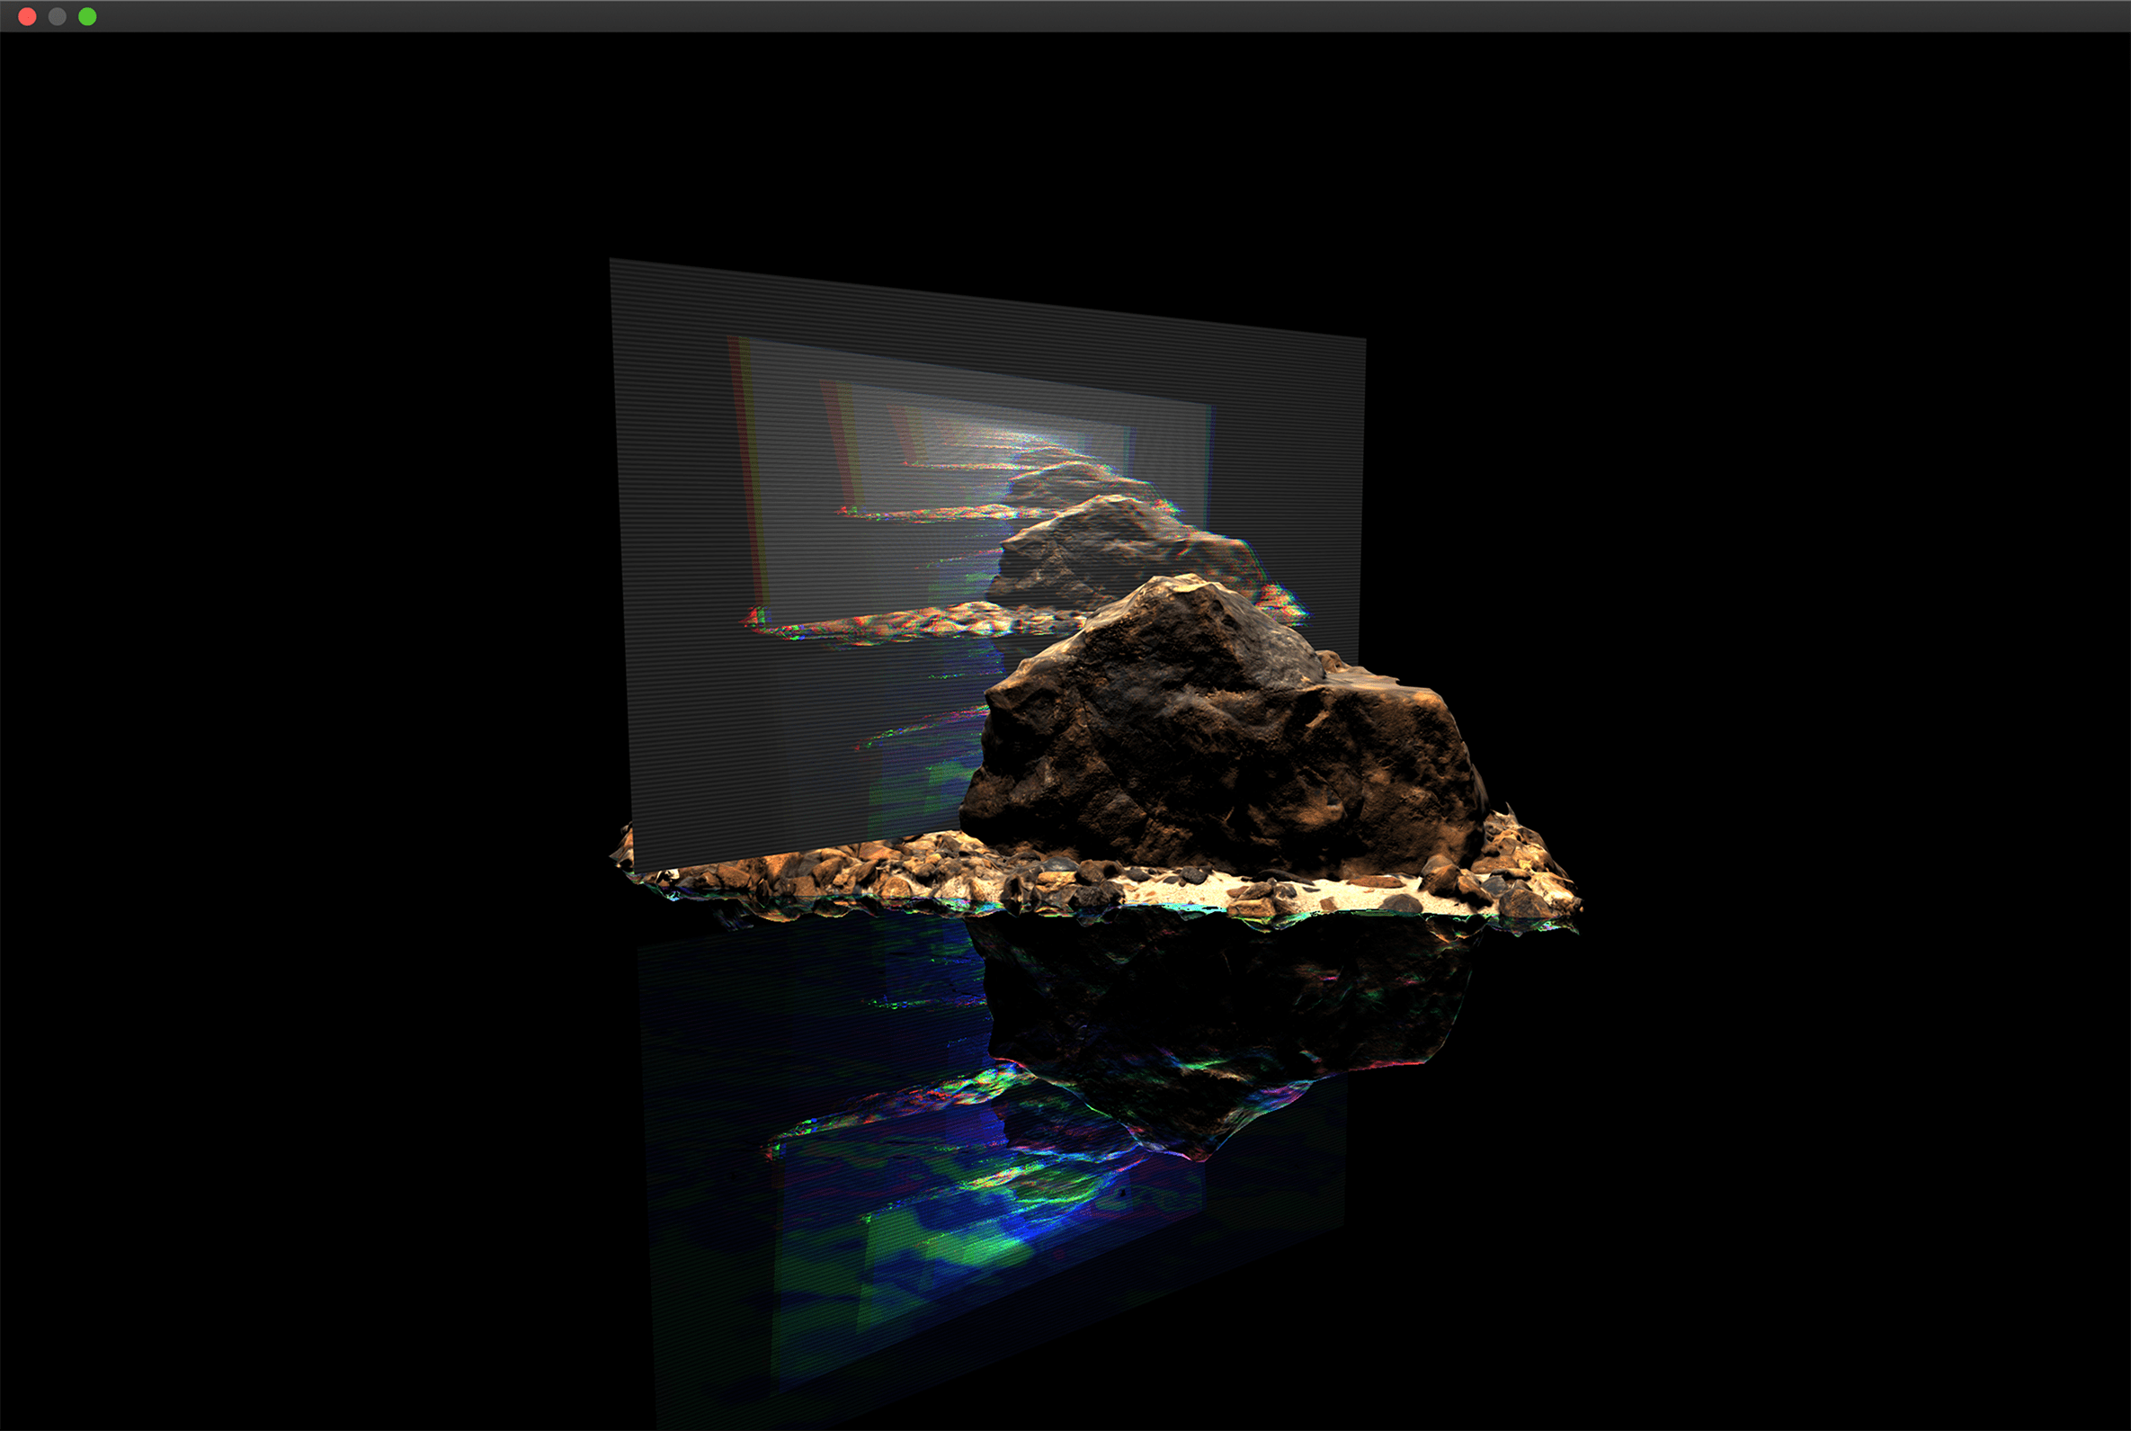The width and height of the screenshot is (2131, 1431).
Task: Click the translucent gray screen's top-left corner
Action: [613, 264]
